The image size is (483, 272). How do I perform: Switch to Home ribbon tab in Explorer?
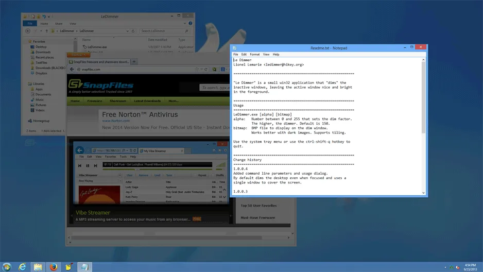pyautogui.click(x=44, y=23)
